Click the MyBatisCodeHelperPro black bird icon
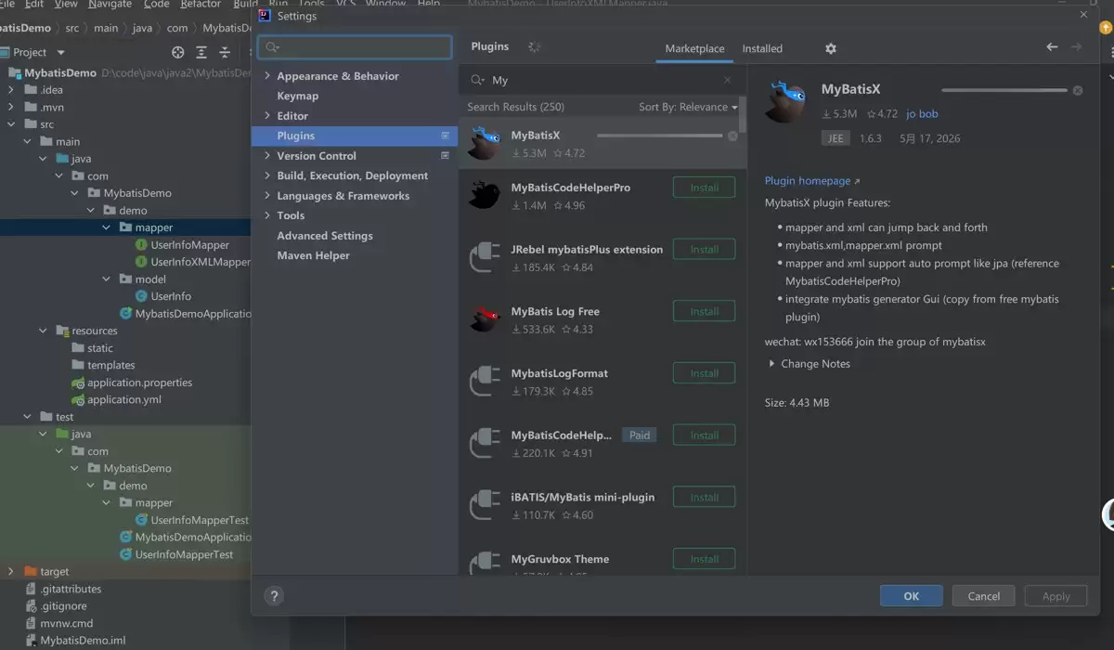This screenshot has height=650, width=1114. [x=485, y=195]
